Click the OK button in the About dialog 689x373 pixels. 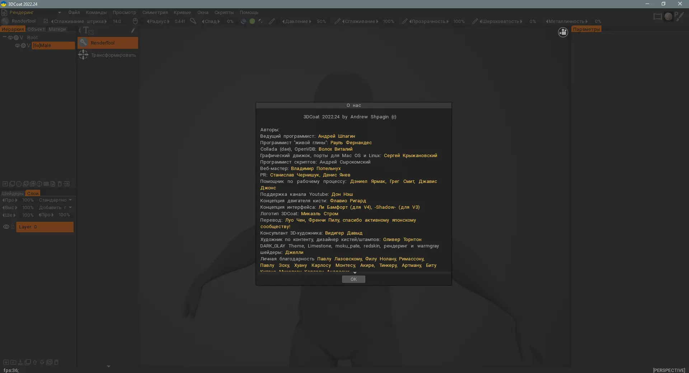[353, 279]
